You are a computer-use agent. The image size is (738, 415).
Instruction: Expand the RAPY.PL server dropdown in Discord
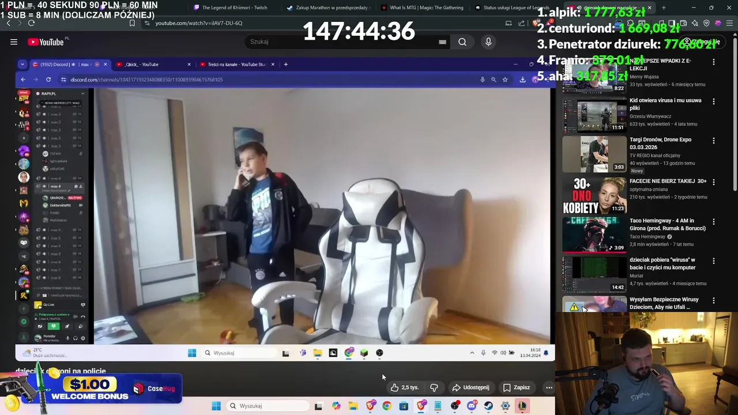tap(82, 93)
